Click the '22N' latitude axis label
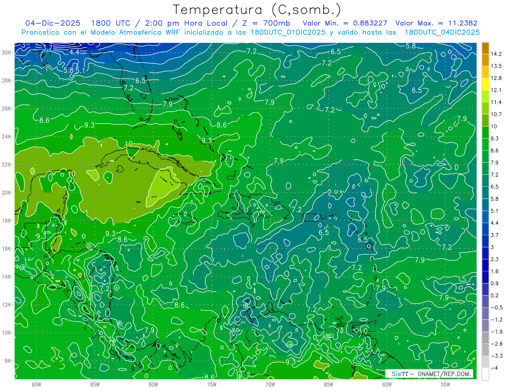505x390 pixels. [7, 164]
